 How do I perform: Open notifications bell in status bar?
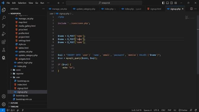click(196, 110)
